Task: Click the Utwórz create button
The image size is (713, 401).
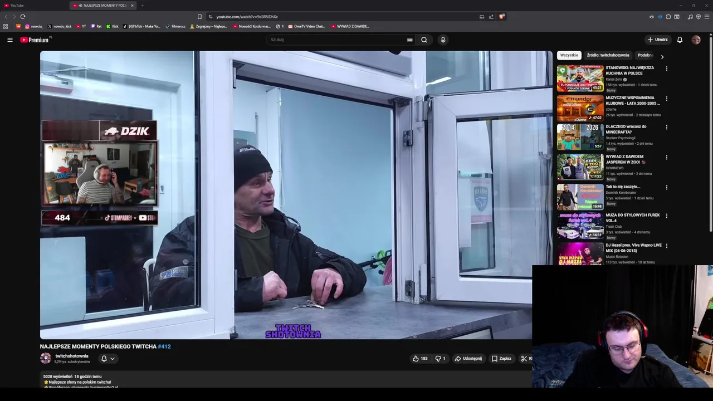Action: click(x=657, y=40)
